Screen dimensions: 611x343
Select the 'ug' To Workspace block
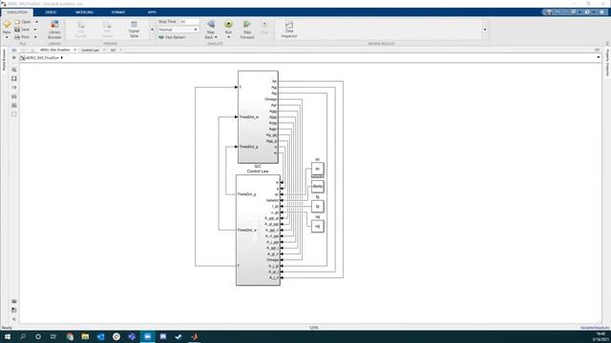[317, 226]
